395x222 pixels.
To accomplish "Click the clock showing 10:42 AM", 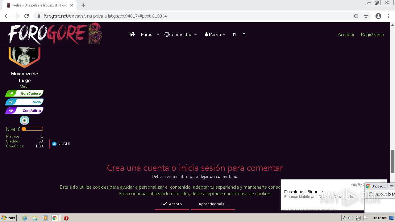I will click(379, 218).
